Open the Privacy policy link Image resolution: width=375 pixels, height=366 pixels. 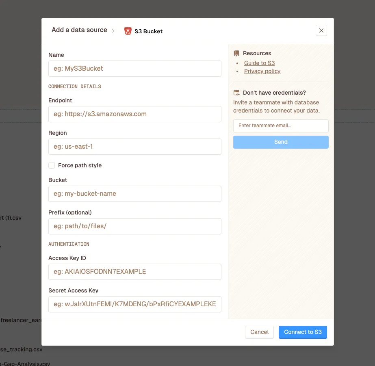262,71
